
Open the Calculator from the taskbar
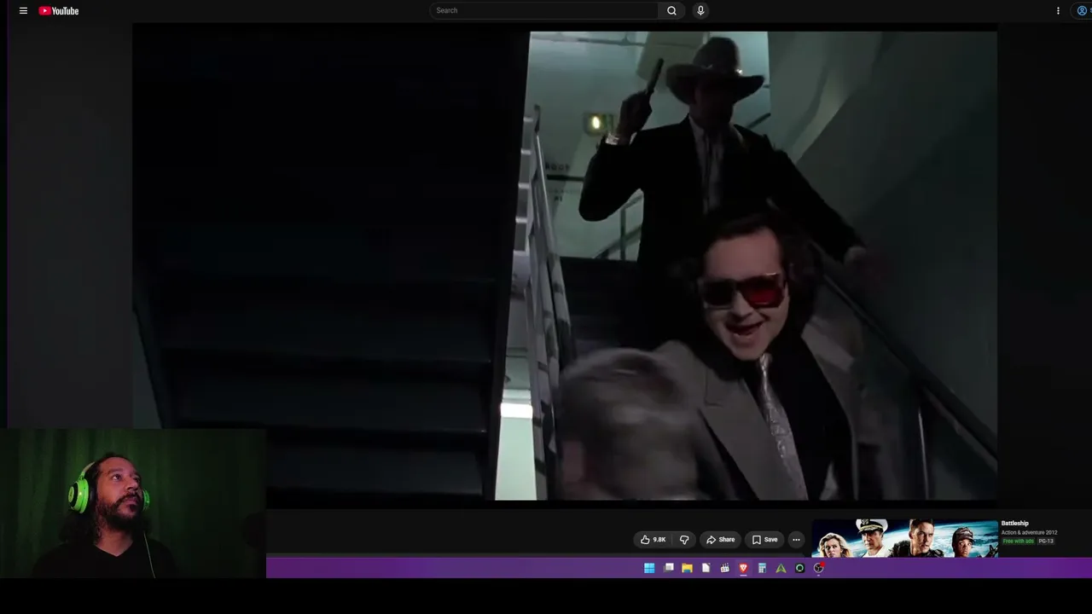(762, 568)
